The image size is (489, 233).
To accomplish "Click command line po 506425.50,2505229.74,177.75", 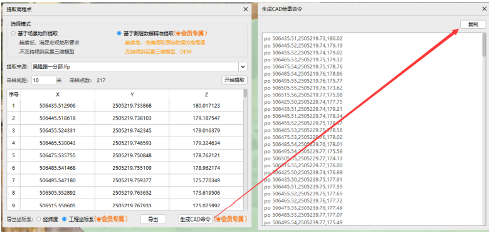I will tap(303, 101).
